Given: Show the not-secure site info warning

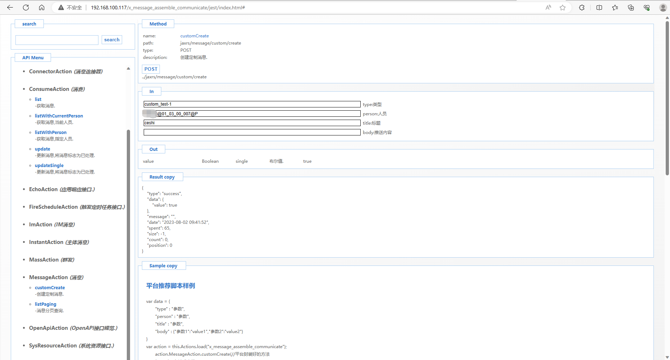Looking at the screenshot, I should 70,8.
